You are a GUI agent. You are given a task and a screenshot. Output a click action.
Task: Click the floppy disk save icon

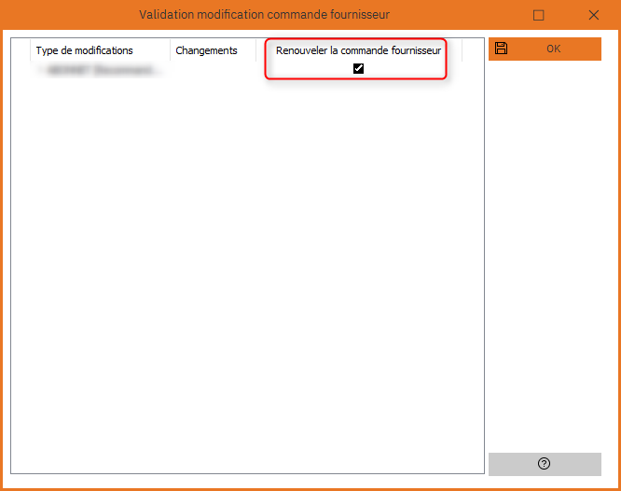tap(501, 49)
